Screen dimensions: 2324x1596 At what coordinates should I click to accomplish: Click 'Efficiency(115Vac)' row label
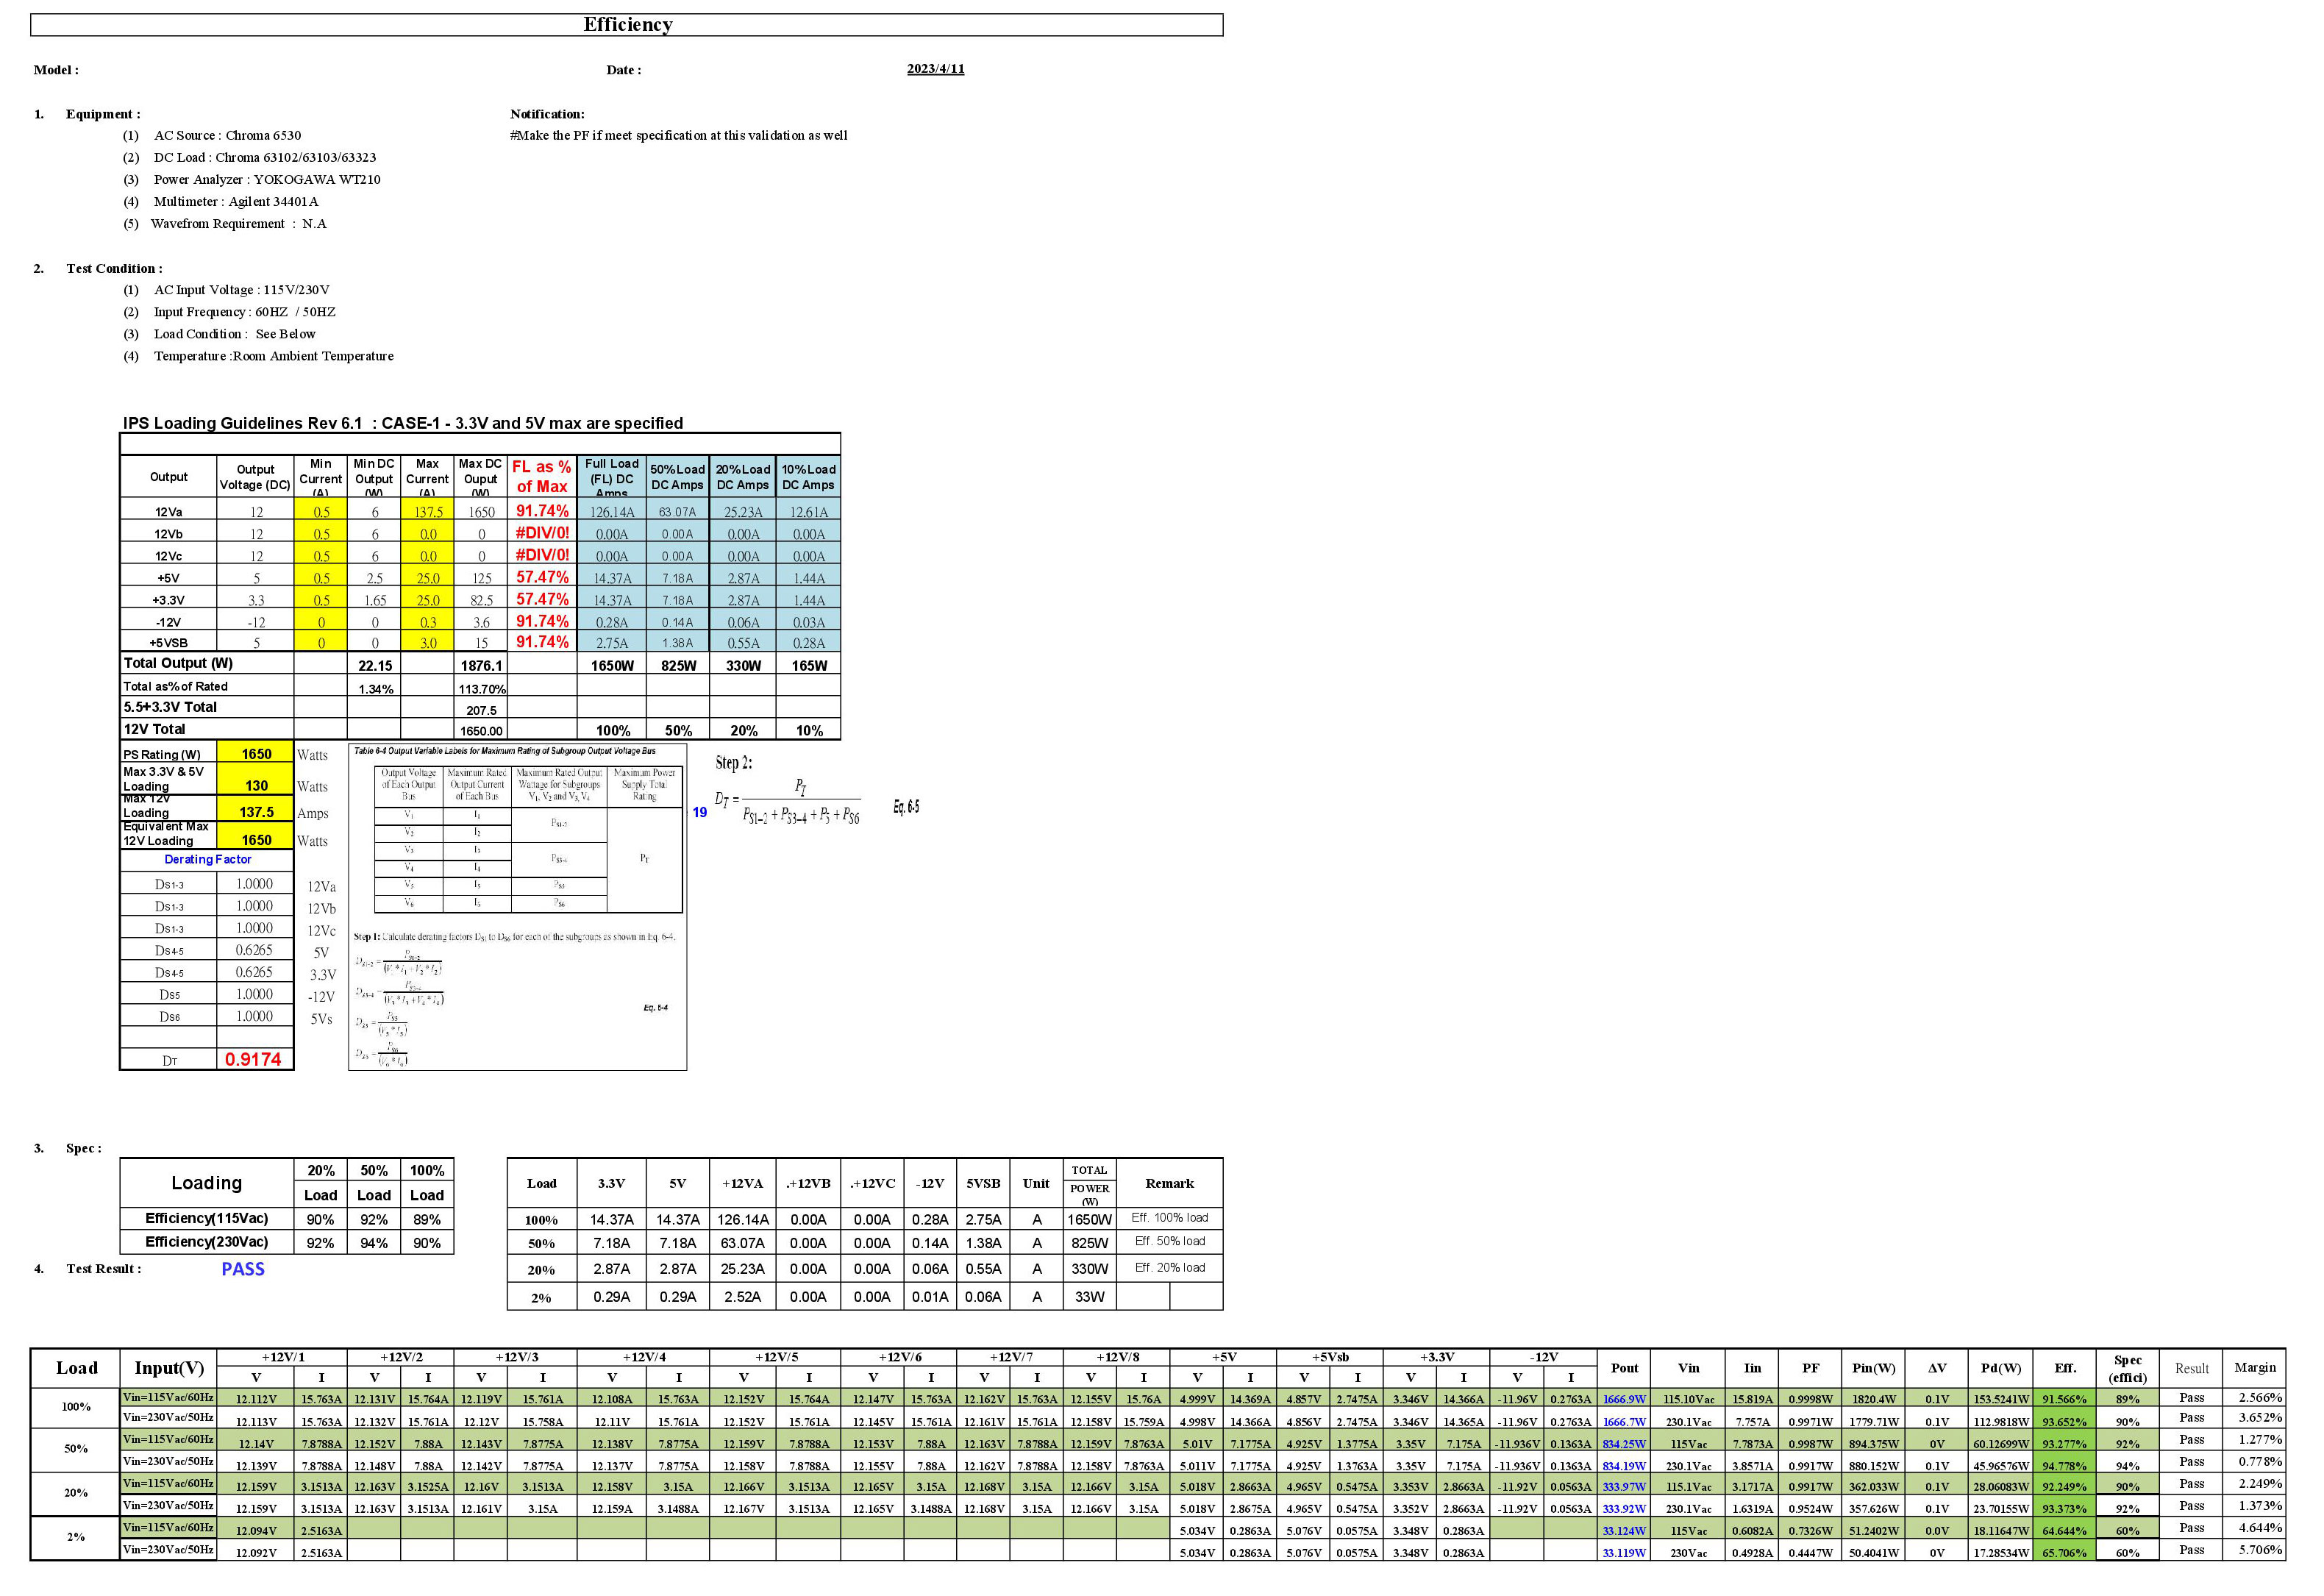point(207,1219)
